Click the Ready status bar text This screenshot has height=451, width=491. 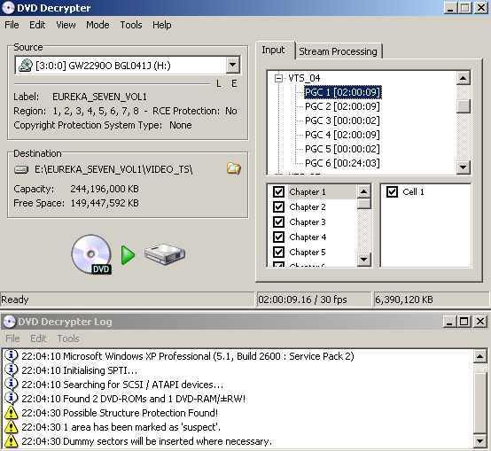[15, 299]
